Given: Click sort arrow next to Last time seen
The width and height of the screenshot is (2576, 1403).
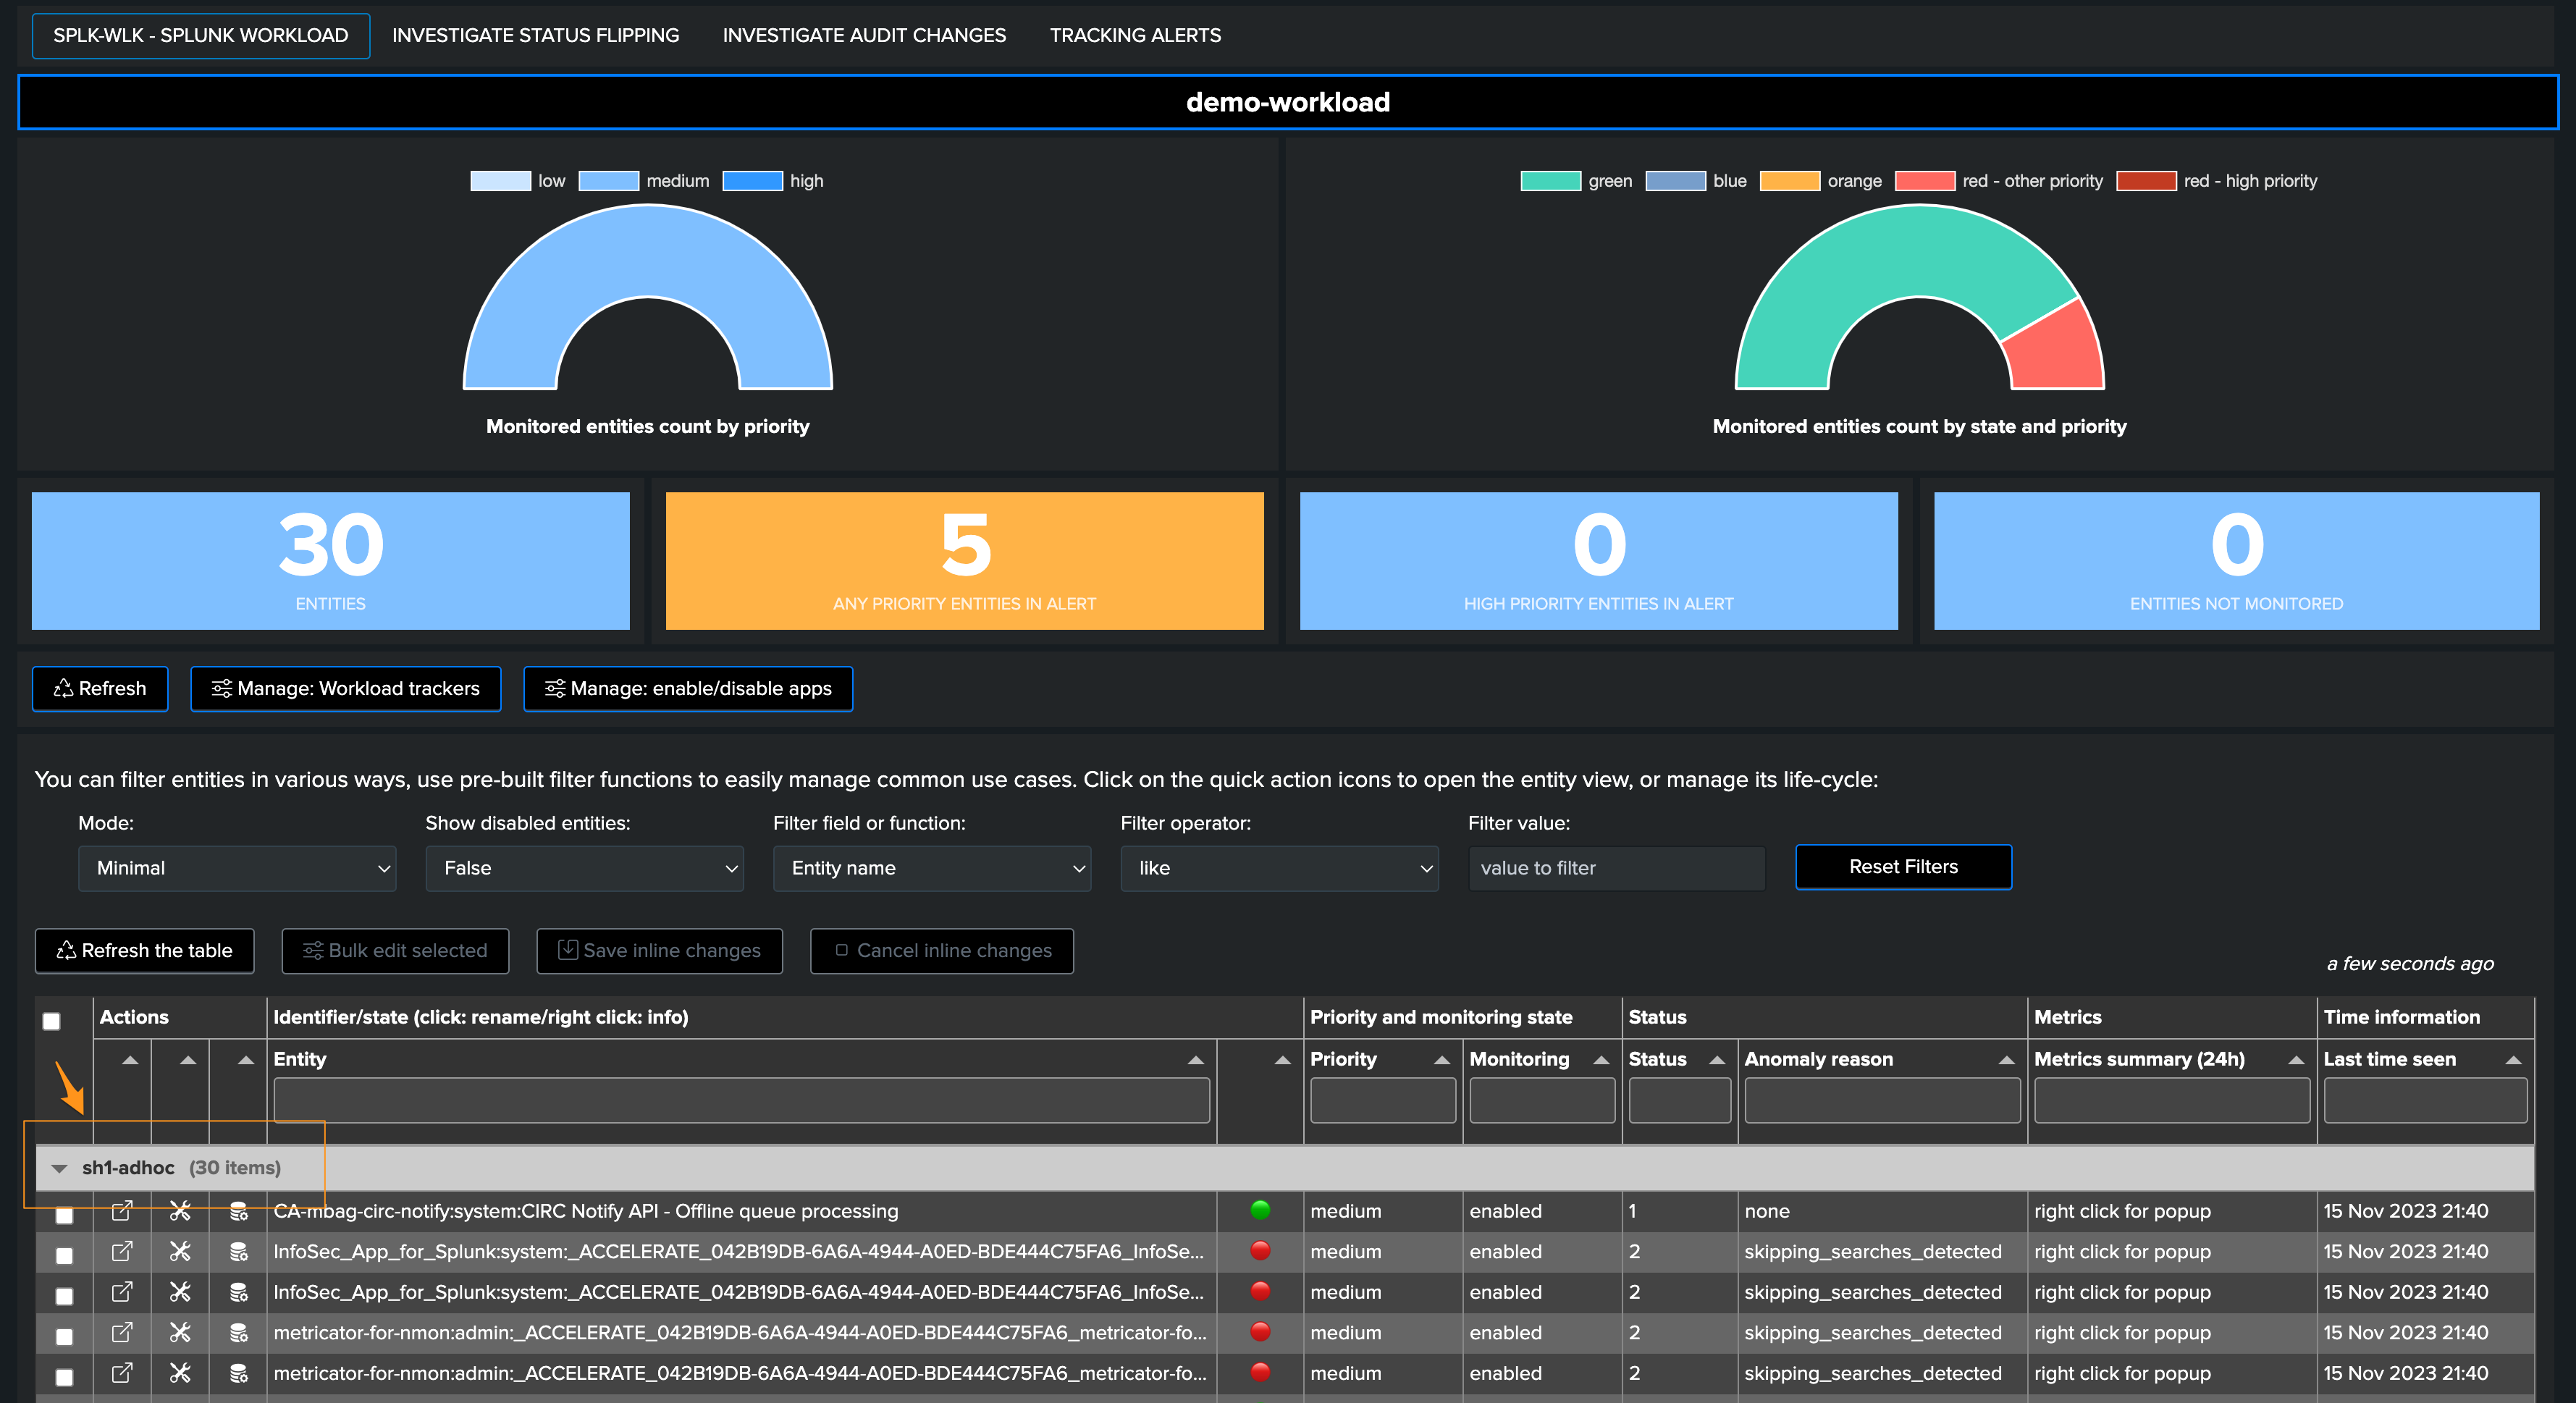Looking at the screenshot, I should click(2513, 1060).
